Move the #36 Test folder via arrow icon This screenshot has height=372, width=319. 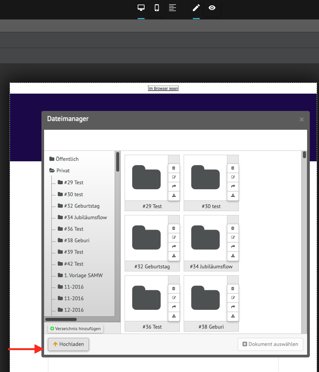pyautogui.click(x=174, y=307)
